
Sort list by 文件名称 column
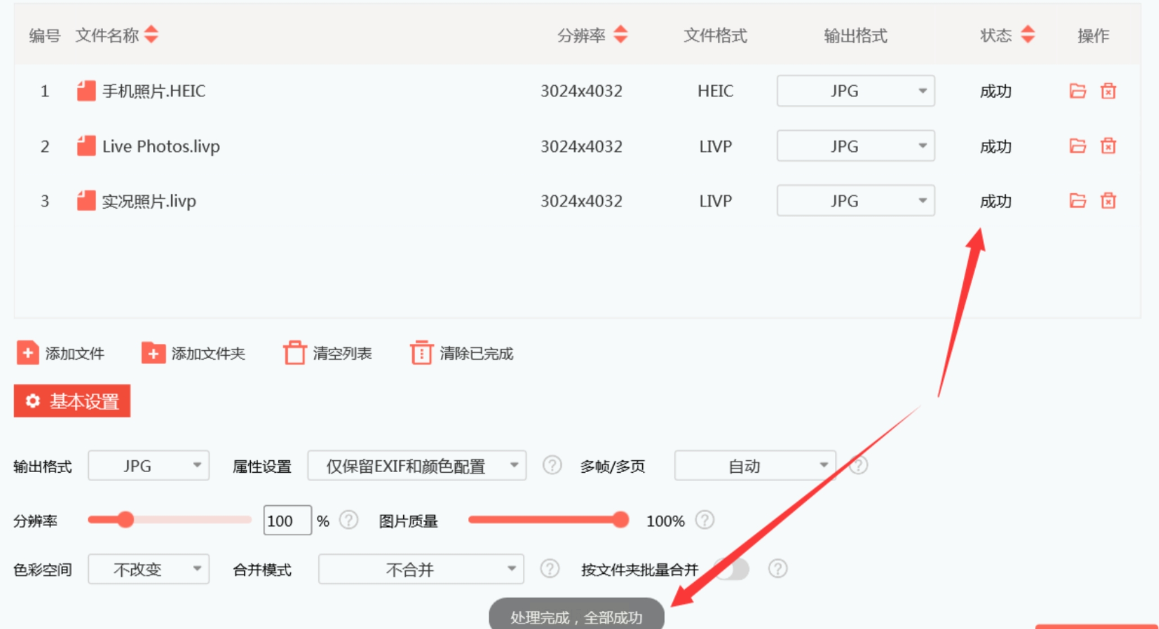coord(151,35)
